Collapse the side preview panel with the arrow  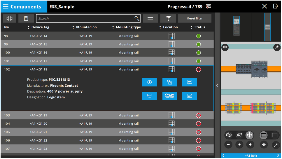point(217,85)
